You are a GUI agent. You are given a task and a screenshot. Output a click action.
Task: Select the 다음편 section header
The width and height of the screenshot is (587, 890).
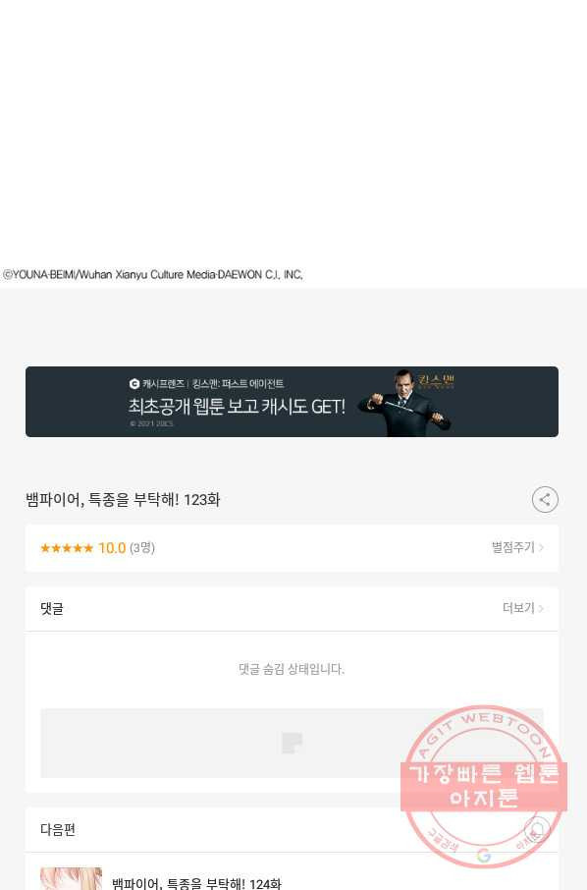[x=58, y=830]
